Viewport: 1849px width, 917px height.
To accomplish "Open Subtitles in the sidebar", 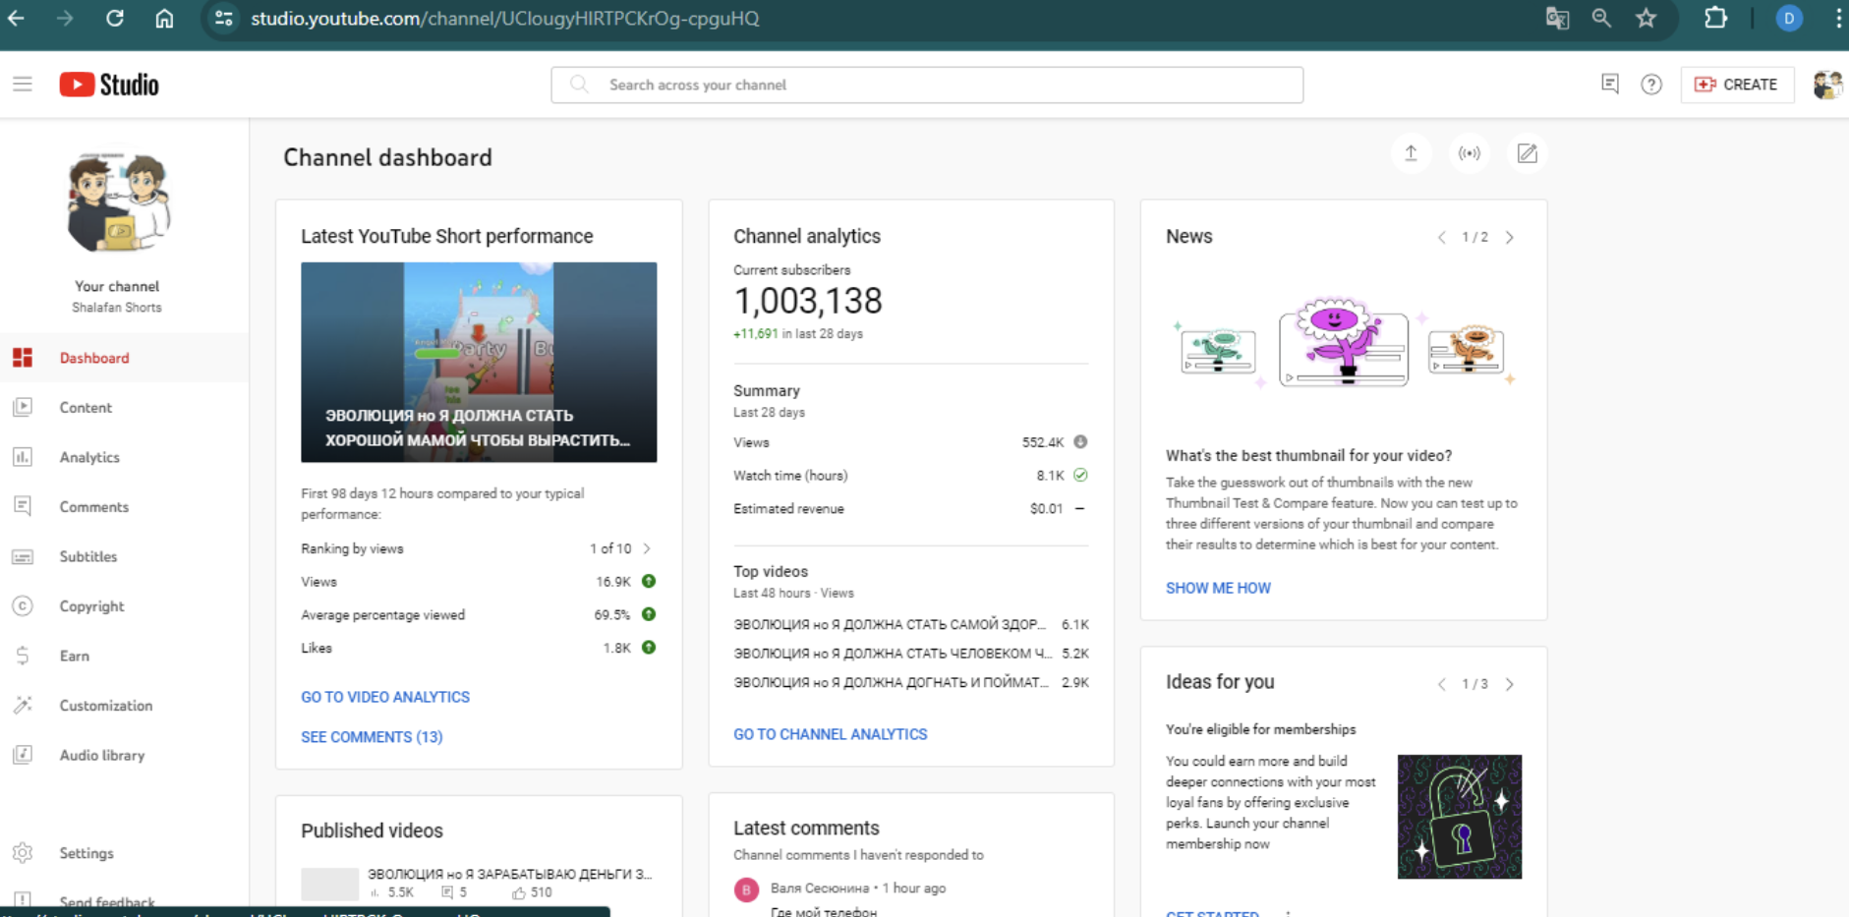I will click(x=124, y=556).
